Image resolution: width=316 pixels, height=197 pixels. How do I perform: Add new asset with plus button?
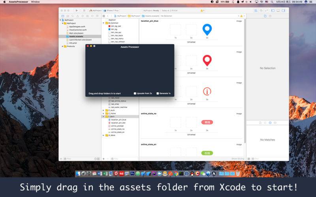pos(103,159)
